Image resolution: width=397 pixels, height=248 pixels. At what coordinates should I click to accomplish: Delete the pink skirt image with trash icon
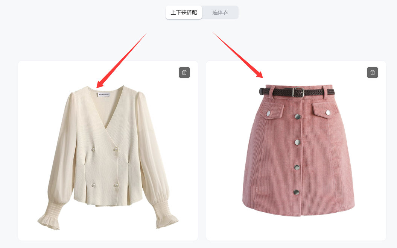373,73
